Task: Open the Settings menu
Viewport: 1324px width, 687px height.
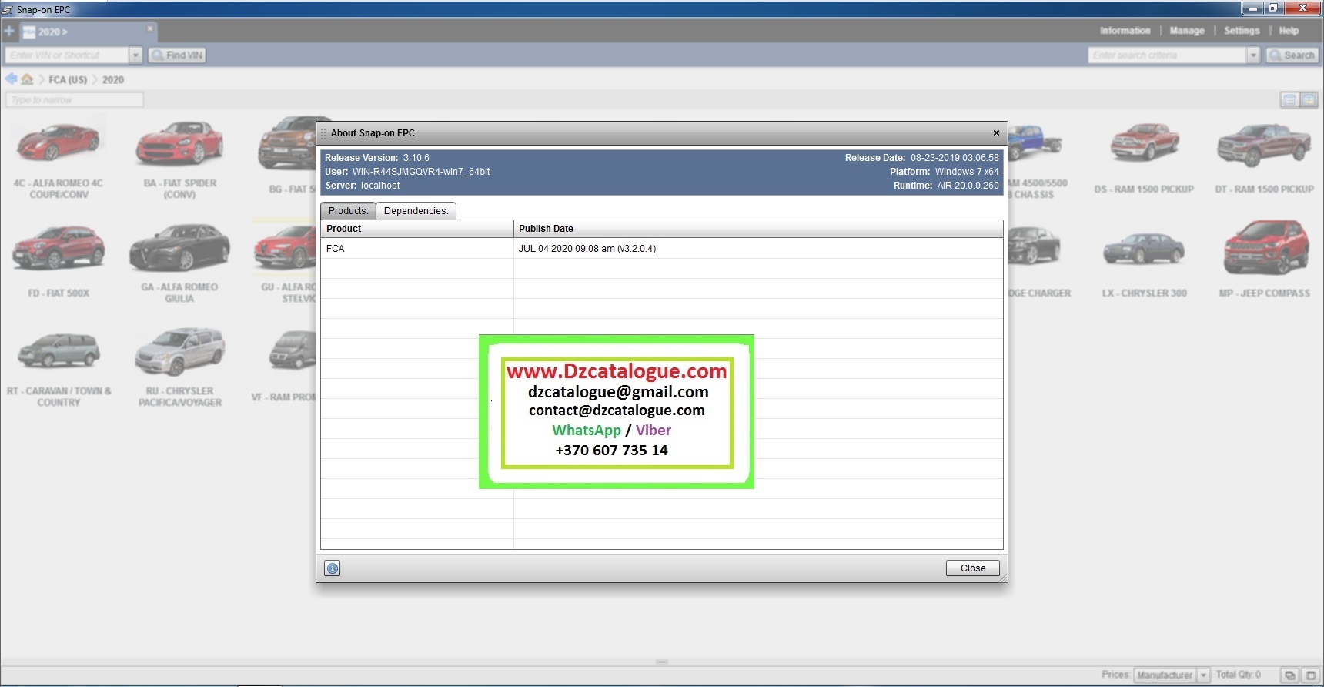Action: 1242,31
